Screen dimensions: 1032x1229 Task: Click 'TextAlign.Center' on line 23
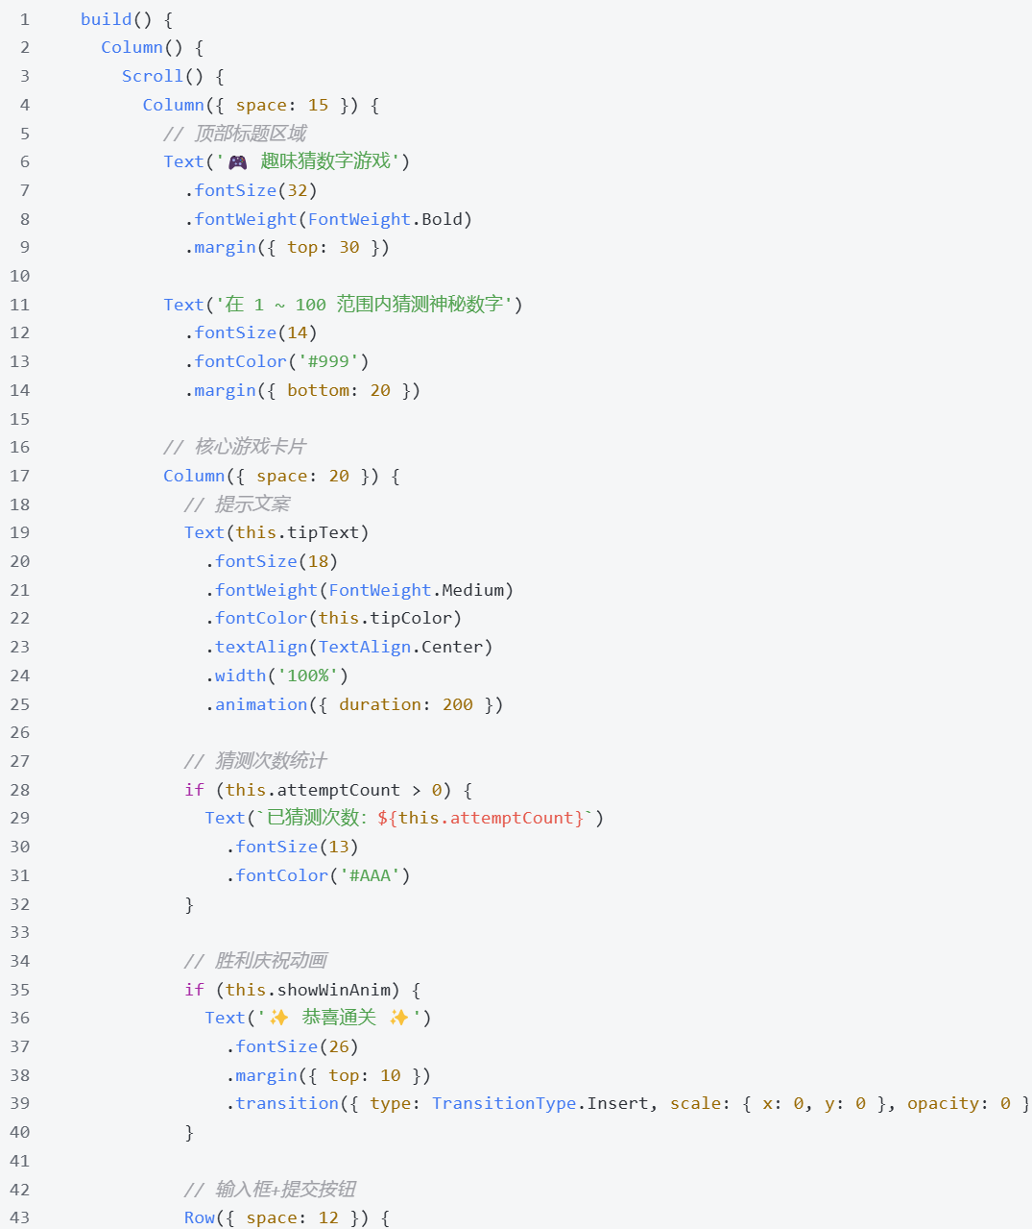(400, 647)
